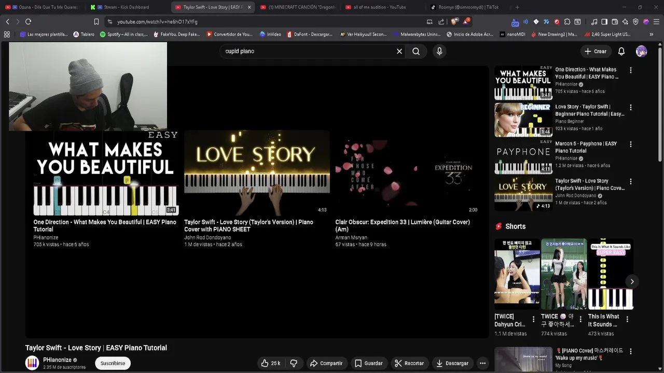Close the Taylor Swift - Love Story tab
Screen dimensions: 664x373
pos(249,7)
